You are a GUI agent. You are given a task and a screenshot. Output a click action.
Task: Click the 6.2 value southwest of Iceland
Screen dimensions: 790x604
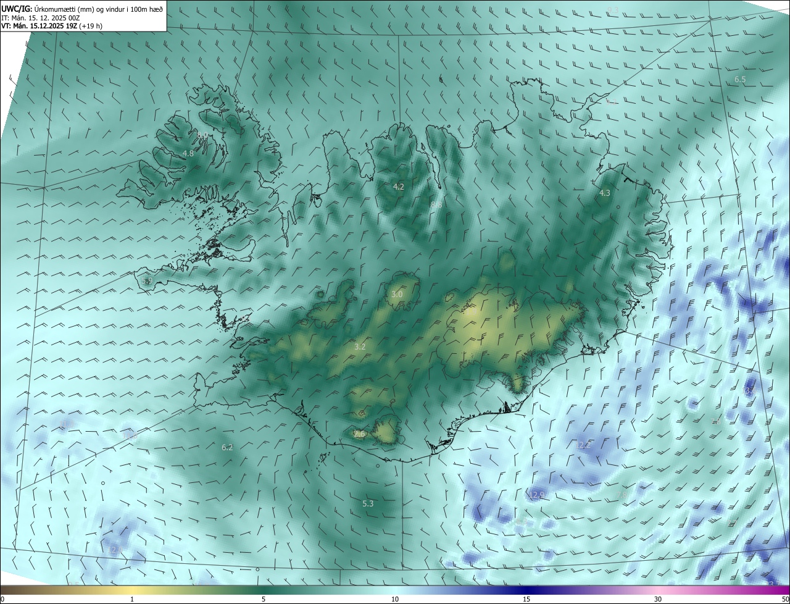[x=227, y=447]
